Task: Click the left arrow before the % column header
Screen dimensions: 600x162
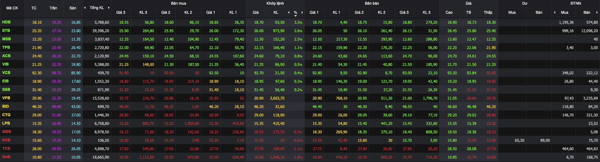Action: [x=289, y=12]
